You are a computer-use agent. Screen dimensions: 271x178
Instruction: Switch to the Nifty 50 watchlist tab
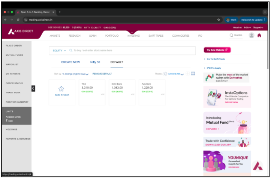pyautogui.click(x=95, y=62)
